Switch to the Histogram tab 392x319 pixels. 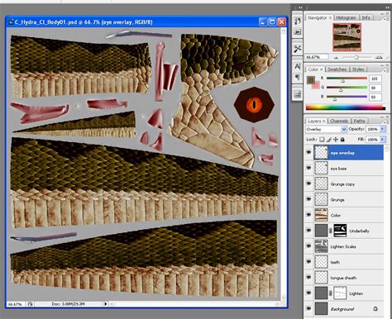[x=346, y=17]
